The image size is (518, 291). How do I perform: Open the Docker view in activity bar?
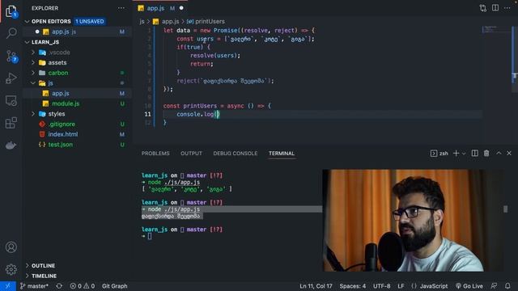pyautogui.click(x=11, y=145)
